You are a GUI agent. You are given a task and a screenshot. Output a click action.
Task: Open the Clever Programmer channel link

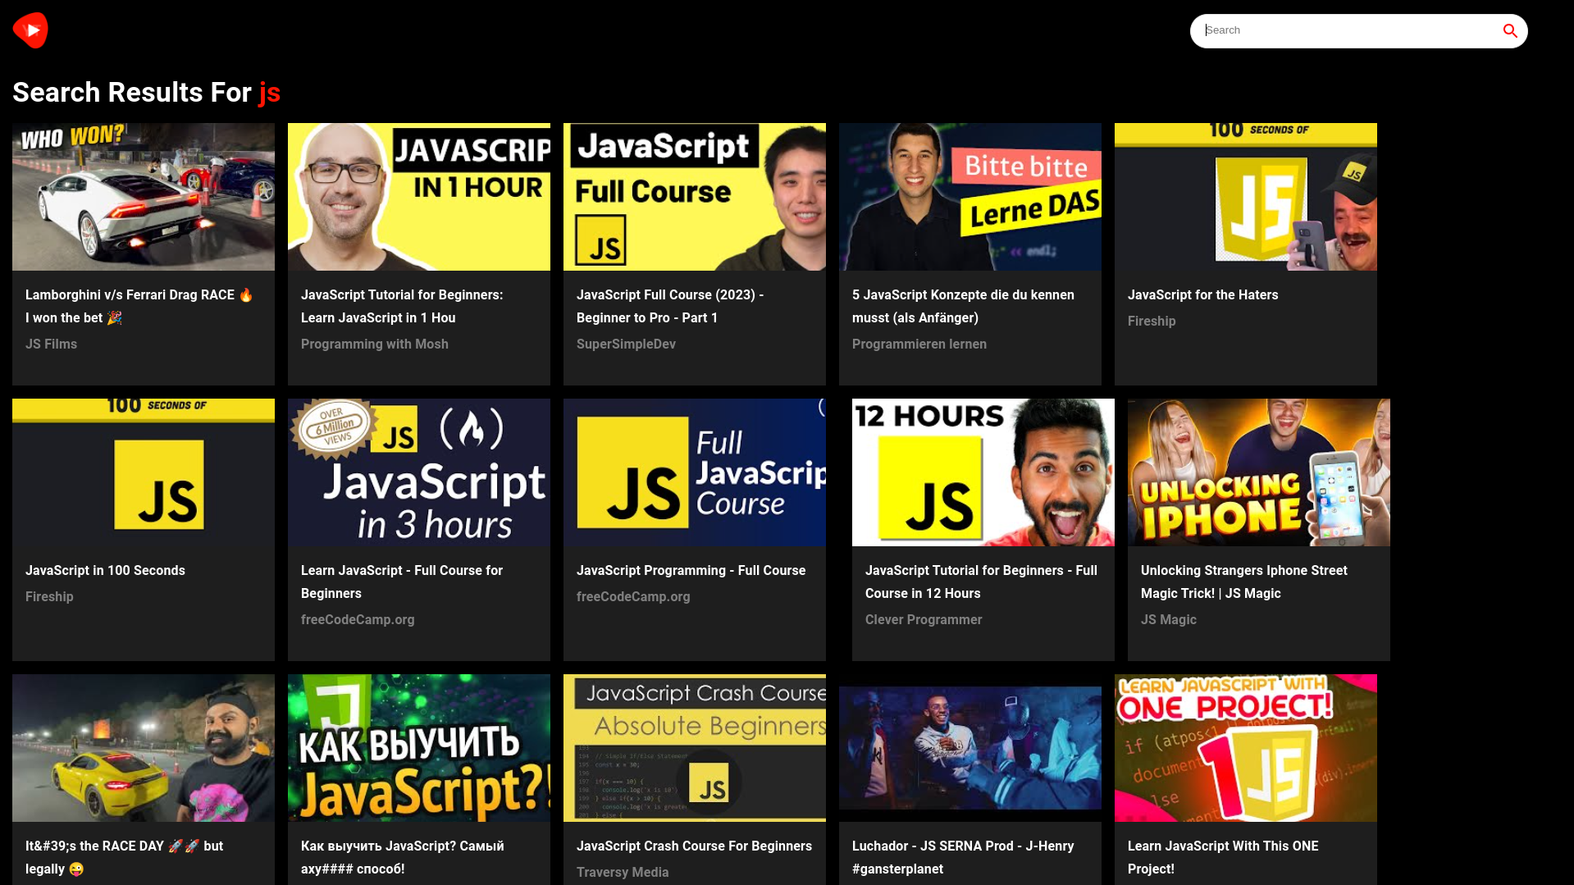pos(923,620)
